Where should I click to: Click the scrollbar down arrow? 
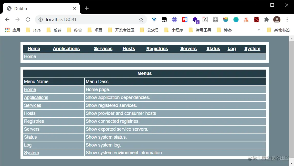pos(291,163)
